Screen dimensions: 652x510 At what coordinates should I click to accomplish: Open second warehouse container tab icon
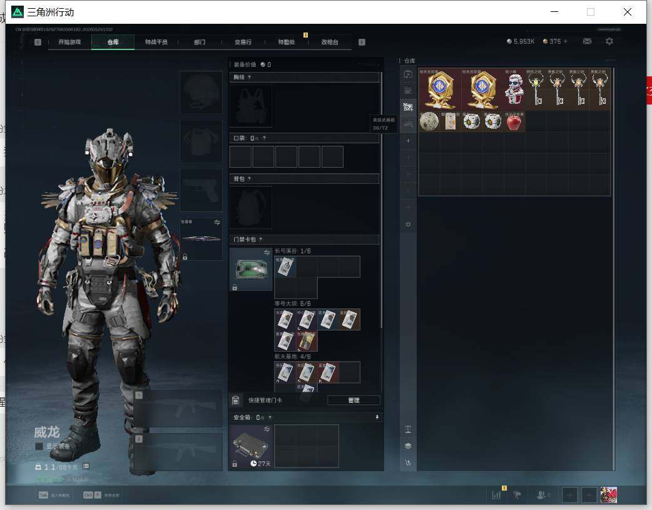coord(408,91)
